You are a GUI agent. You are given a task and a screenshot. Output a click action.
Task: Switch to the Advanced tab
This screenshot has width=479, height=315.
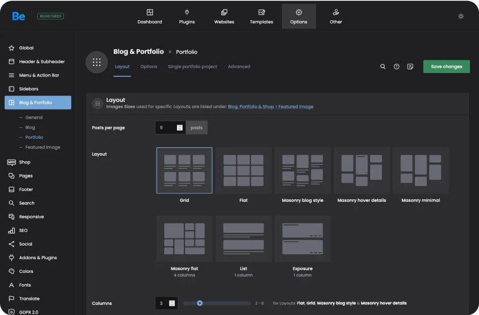pyautogui.click(x=239, y=66)
